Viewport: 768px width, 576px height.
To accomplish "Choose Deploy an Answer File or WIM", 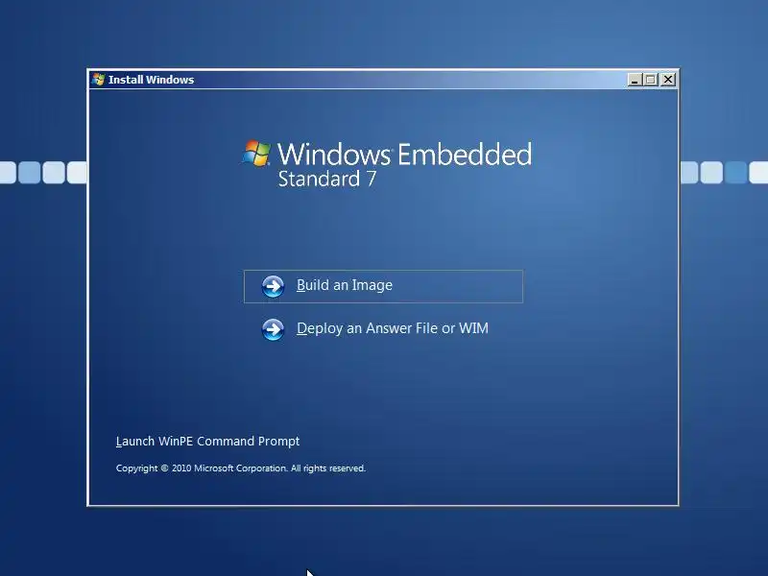I will tap(393, 328).
